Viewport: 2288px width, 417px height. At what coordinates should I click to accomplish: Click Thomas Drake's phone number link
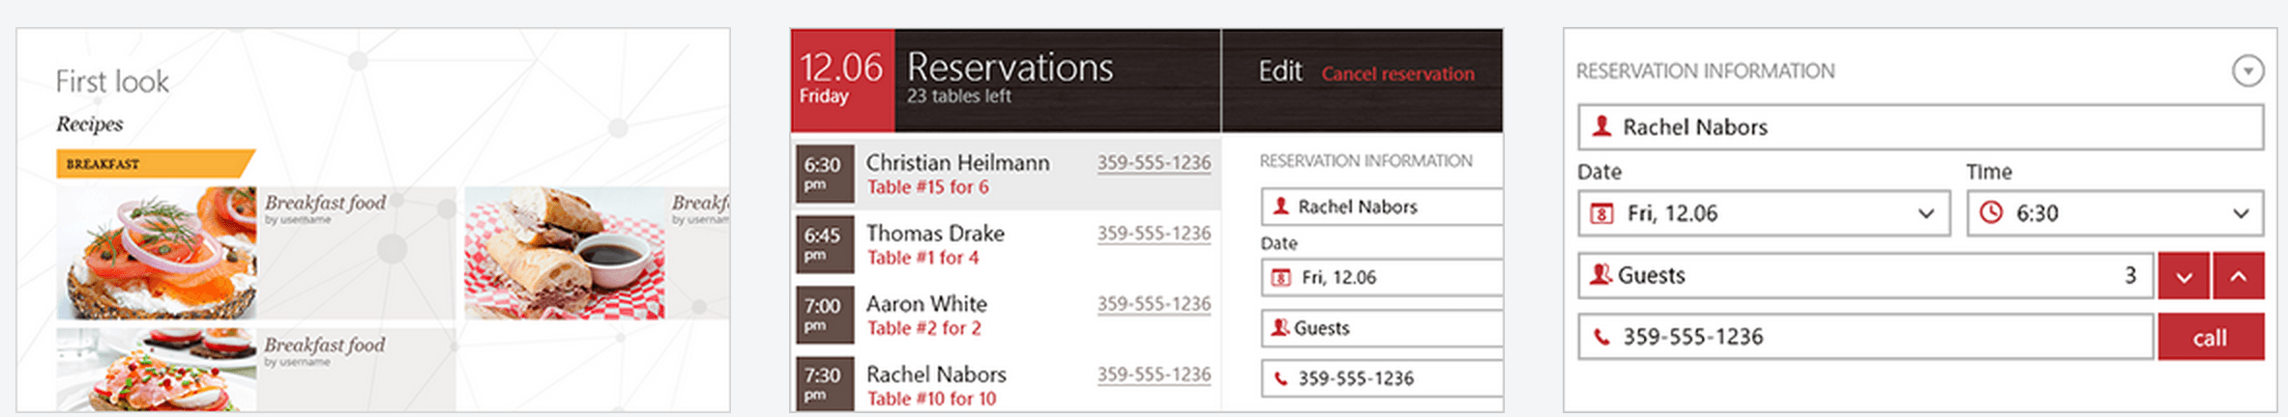[x=1154, y=234]
